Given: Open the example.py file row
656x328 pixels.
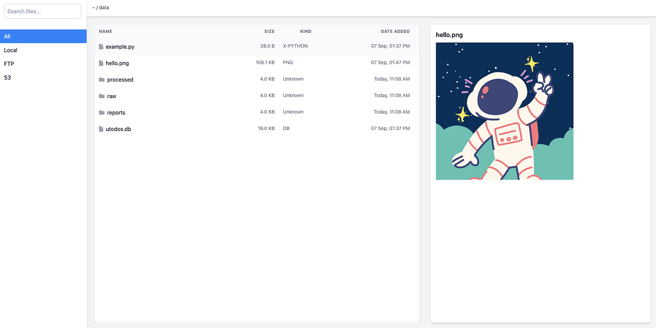Looking at the screenshot, I should coord(219,46).
